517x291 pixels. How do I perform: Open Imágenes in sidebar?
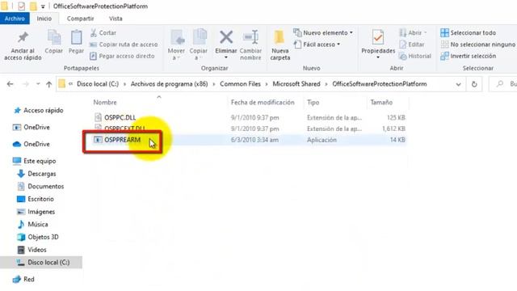point(36,212)
